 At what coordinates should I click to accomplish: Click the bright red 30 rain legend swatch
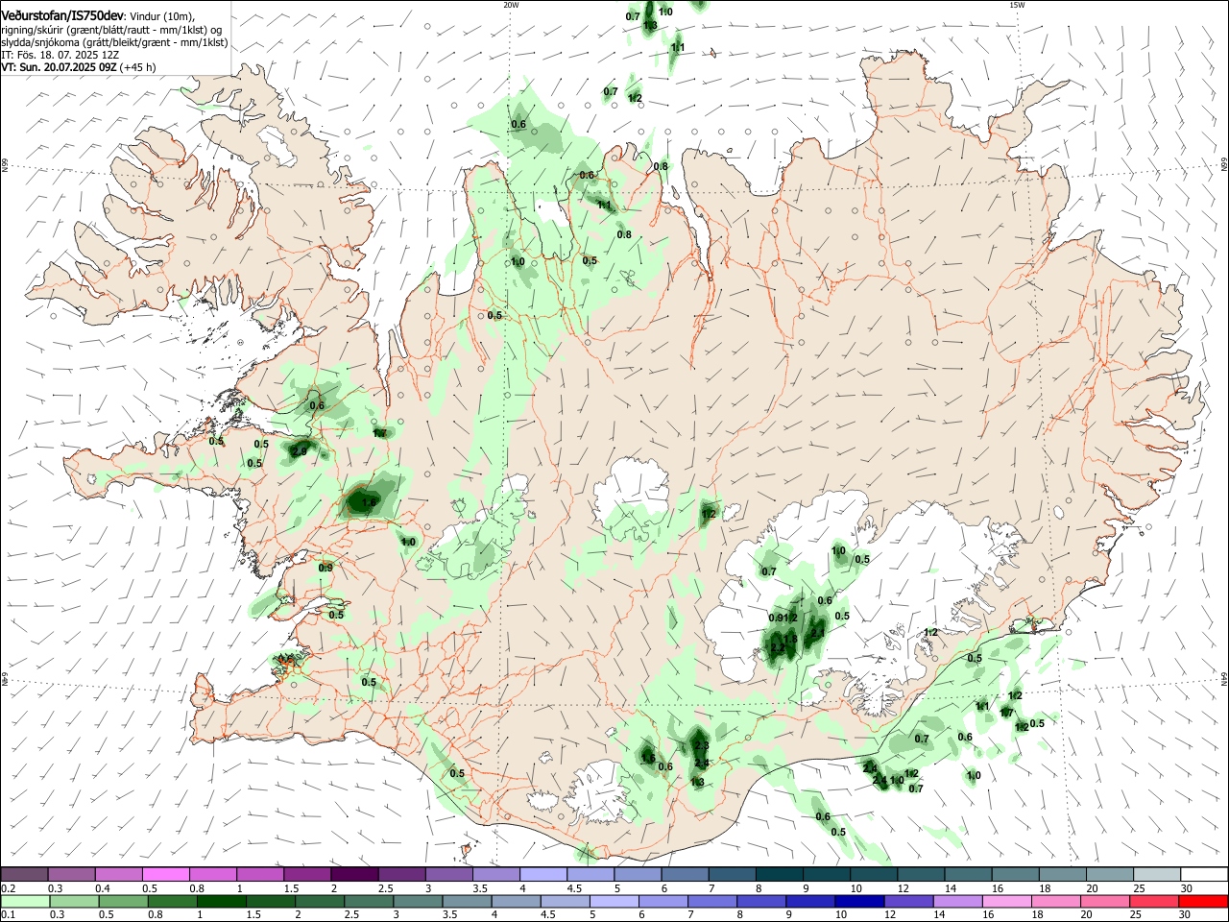point(1204,901)
